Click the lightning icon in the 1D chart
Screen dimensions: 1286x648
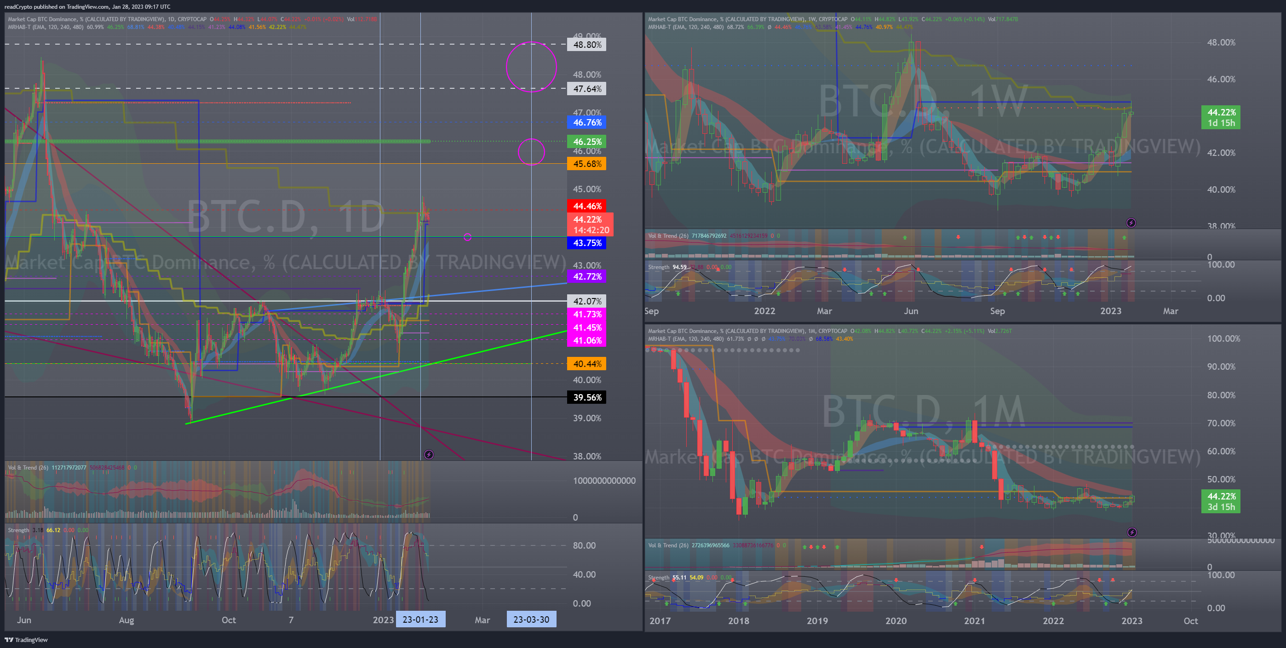point(428,454)
